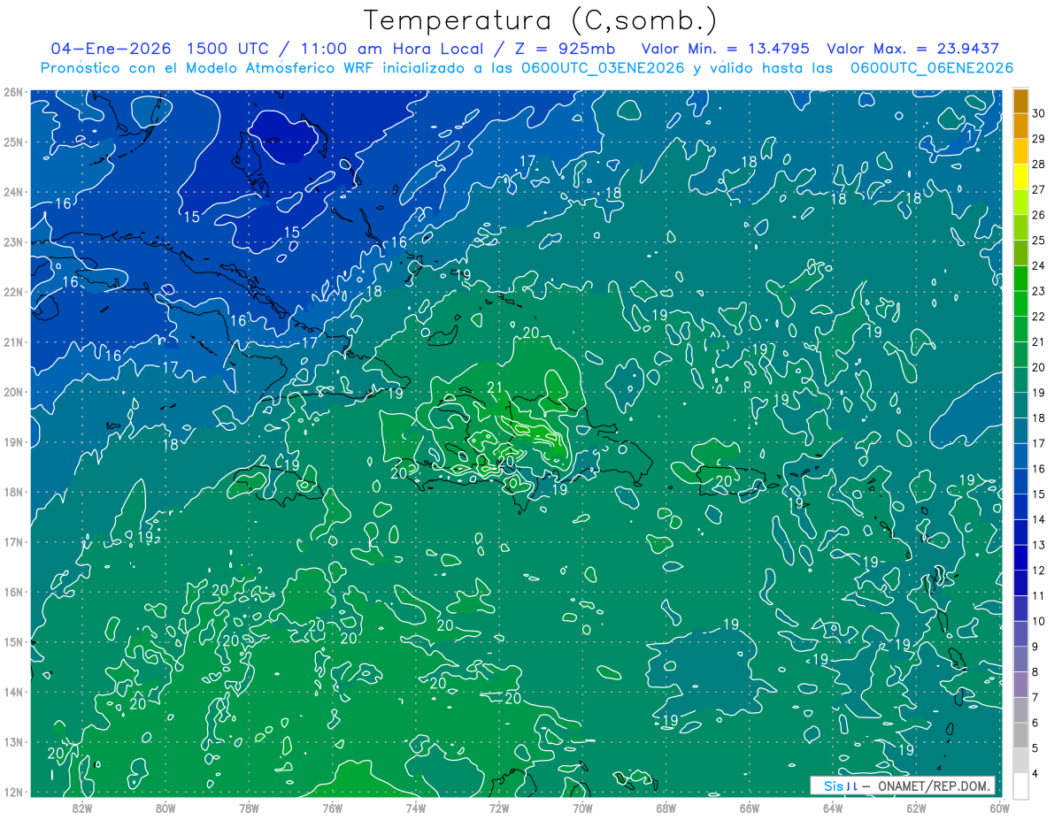Click the '21' contour label over Hispaniola

pyautogui.click(x=495, y=387)
